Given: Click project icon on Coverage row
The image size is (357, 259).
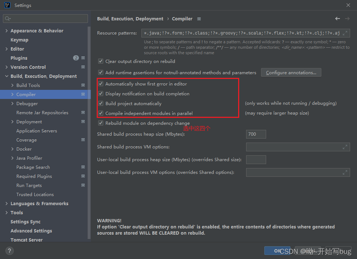Looking at the screenshot, I should pyautogui.click(x=83, y=140).
